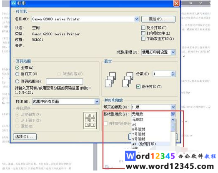Image resolution: width=218 pixels, height=173 pixels.
Task: Increase the copies count with up arrow
Action: [x=173, y=73]
